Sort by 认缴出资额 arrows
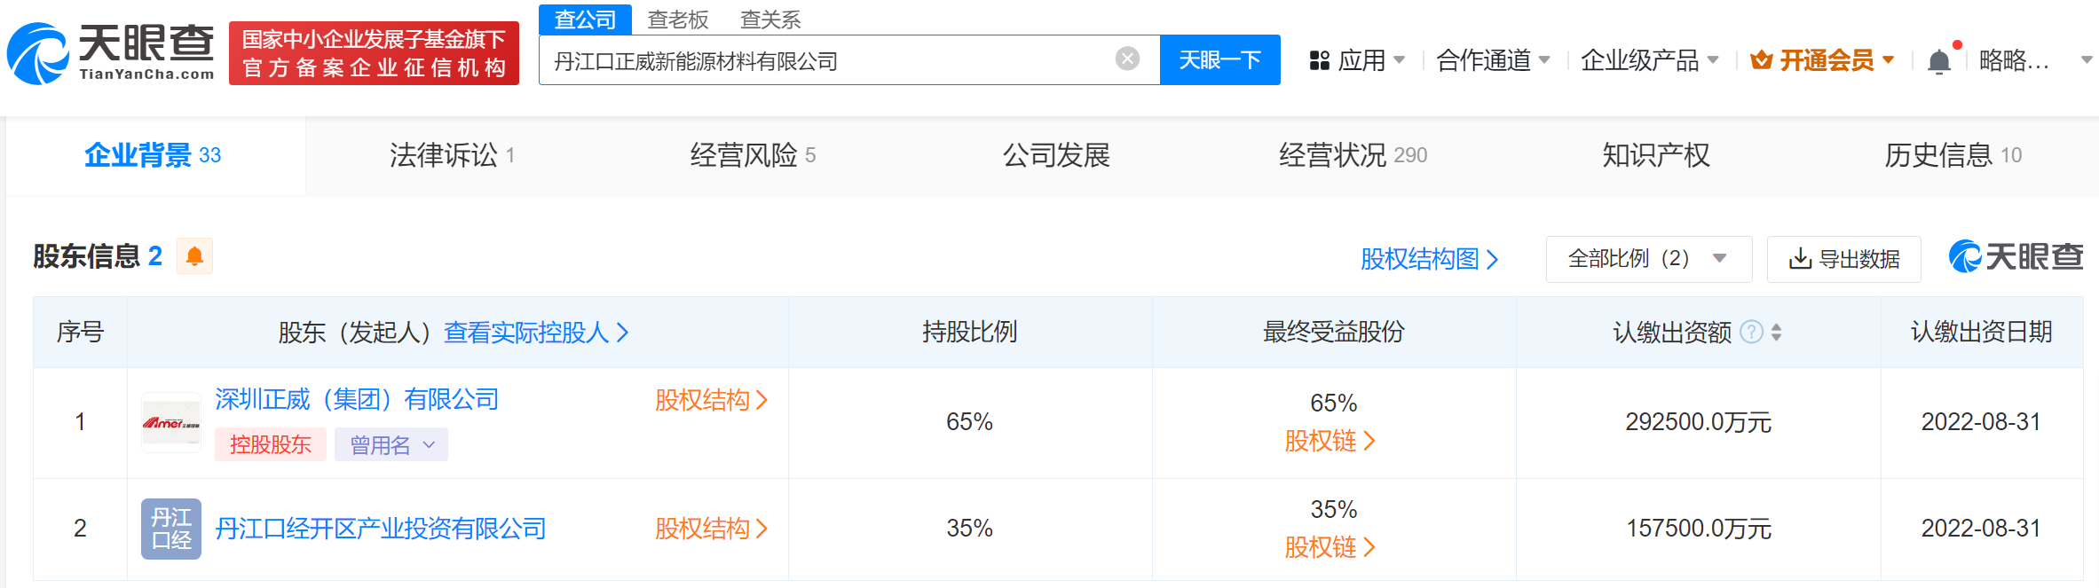The width and height of the screenshot is (2099, 588). coord(1776,332)
